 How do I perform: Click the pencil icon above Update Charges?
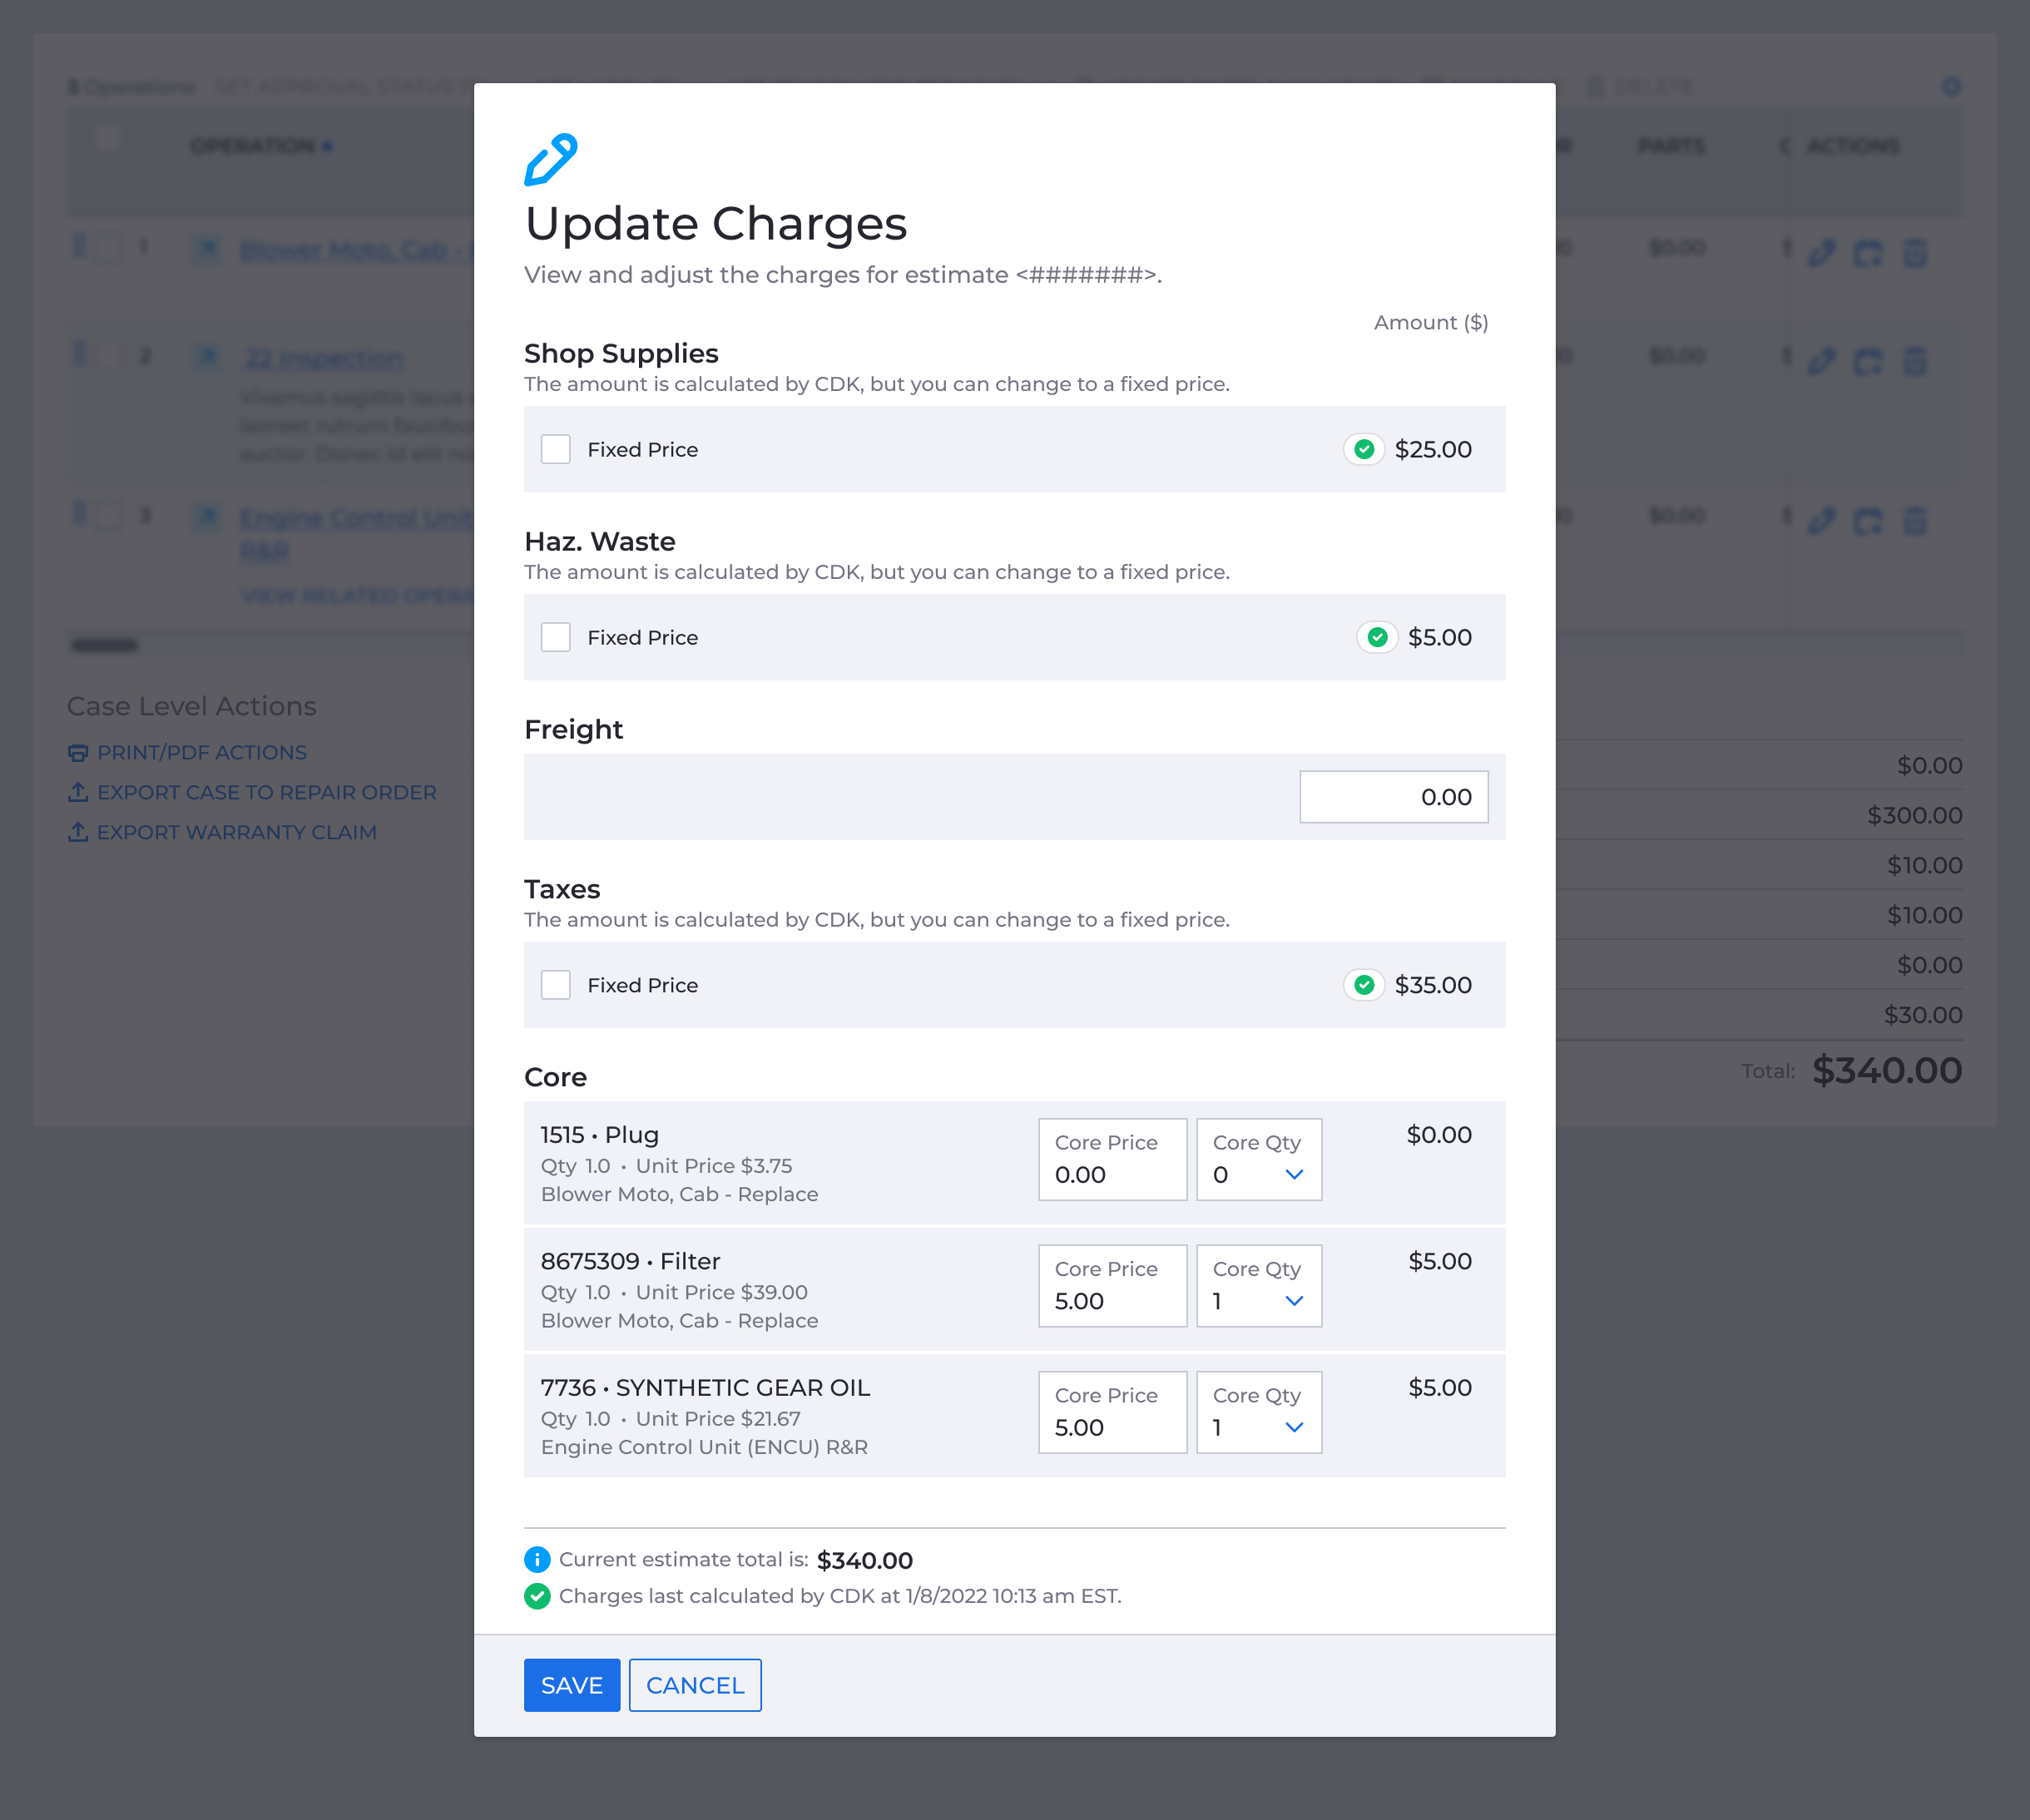(551, 160)
